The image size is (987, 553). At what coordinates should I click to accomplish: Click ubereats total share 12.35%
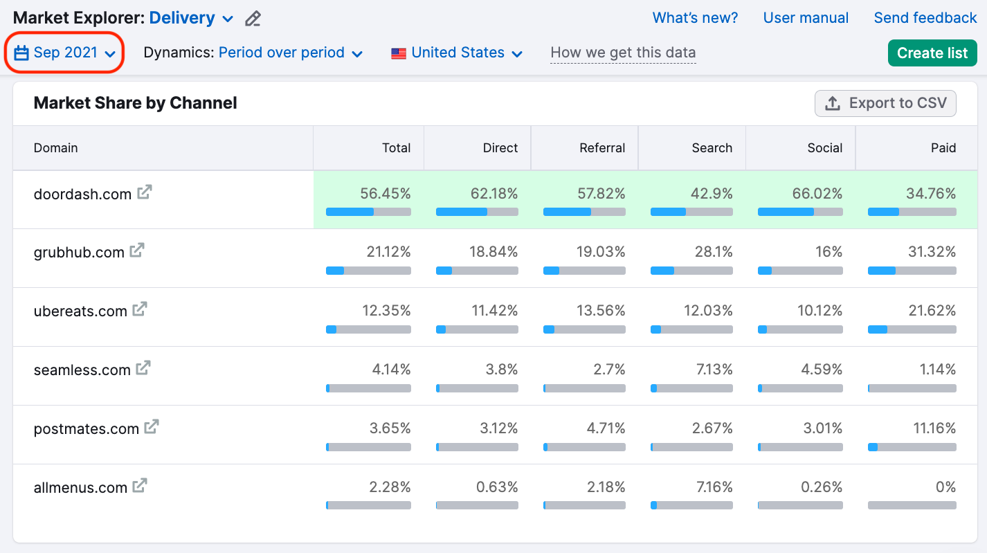[x=387, y=311]
